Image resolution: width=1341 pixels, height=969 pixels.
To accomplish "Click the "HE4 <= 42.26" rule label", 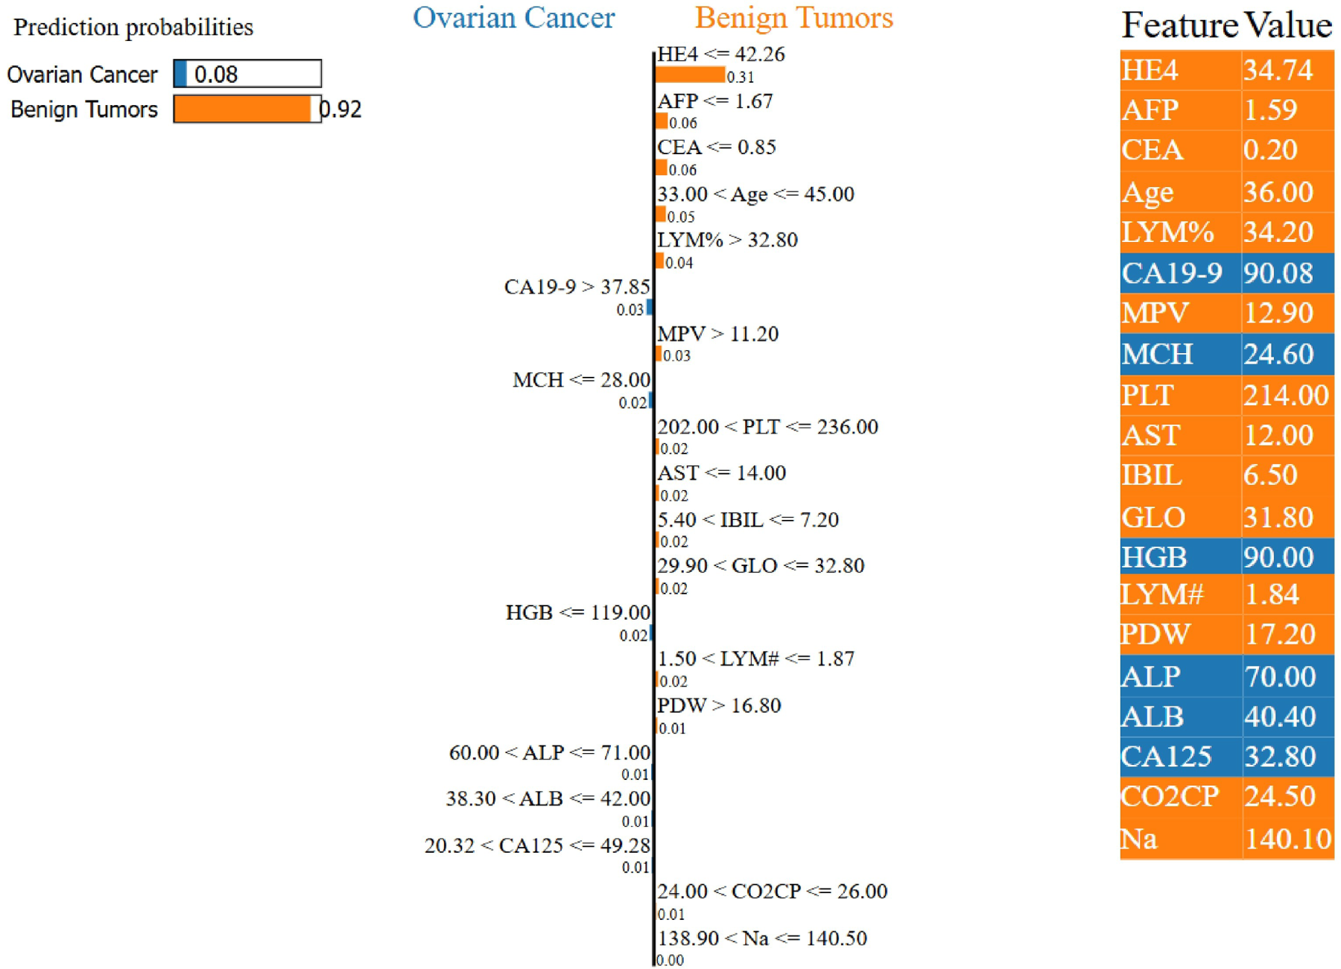I will point(720,54).
